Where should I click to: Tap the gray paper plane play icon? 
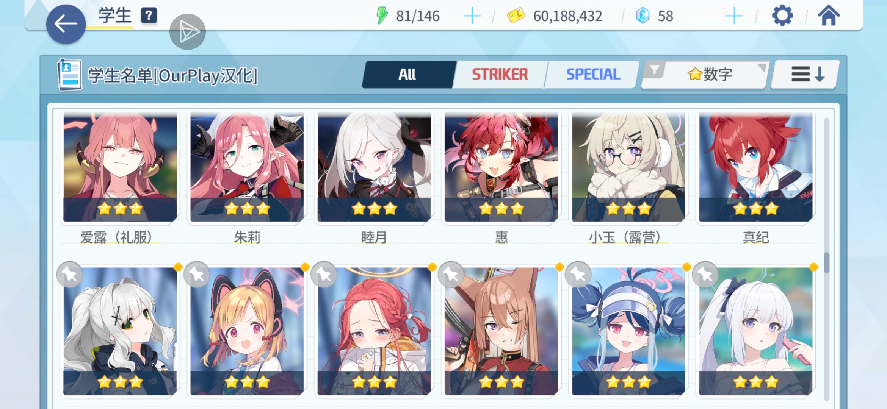pos(188,32)
